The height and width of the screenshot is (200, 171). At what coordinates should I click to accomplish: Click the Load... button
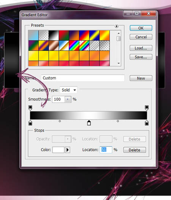pos(141,48)
